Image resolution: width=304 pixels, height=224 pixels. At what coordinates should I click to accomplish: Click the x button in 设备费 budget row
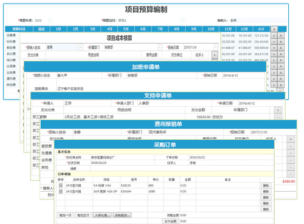[274, 36]
